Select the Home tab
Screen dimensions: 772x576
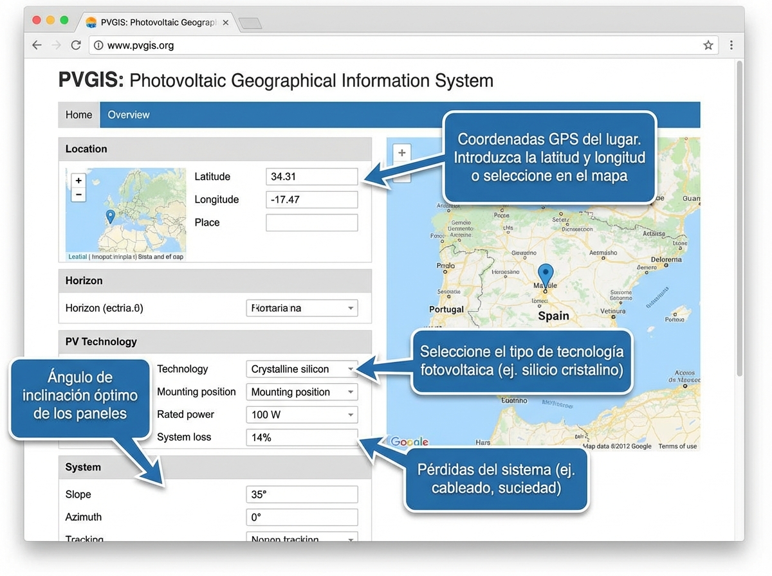pos(78,114)
